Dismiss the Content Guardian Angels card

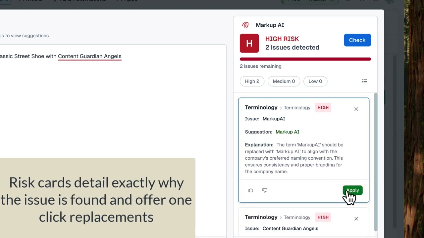(356, 218)
